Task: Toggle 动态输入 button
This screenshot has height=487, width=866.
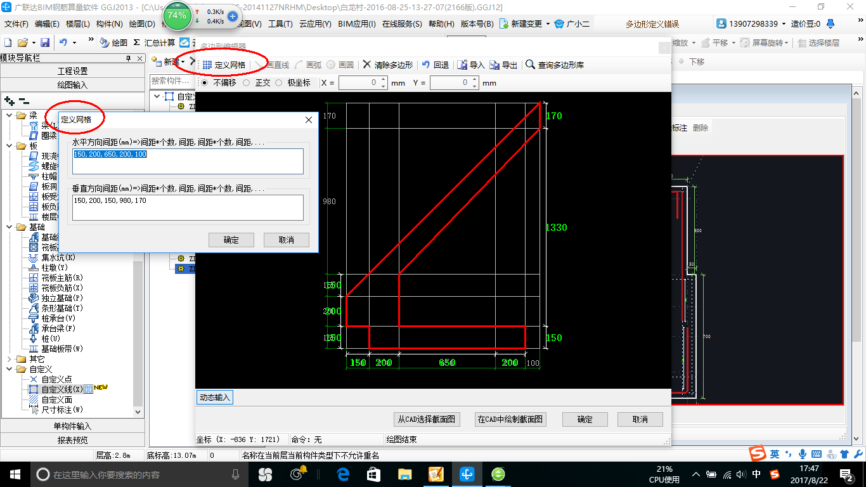Action: pos(215,398)
